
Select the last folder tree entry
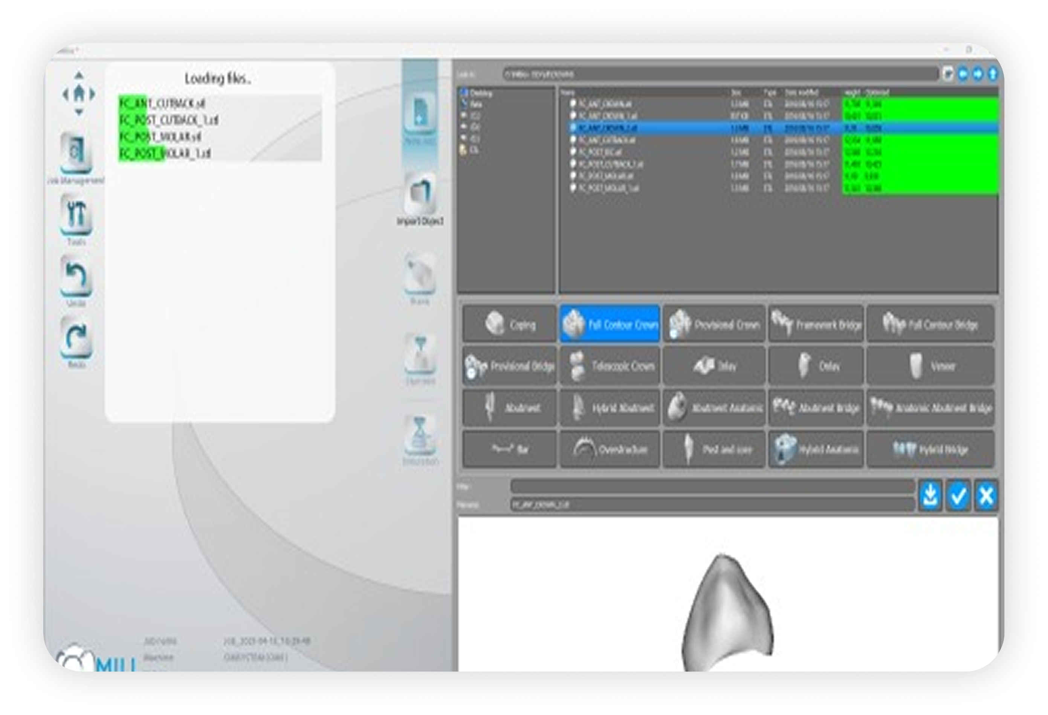[469, 150]
